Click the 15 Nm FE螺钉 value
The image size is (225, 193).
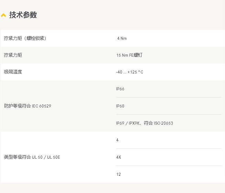click(x=129, y=55)
